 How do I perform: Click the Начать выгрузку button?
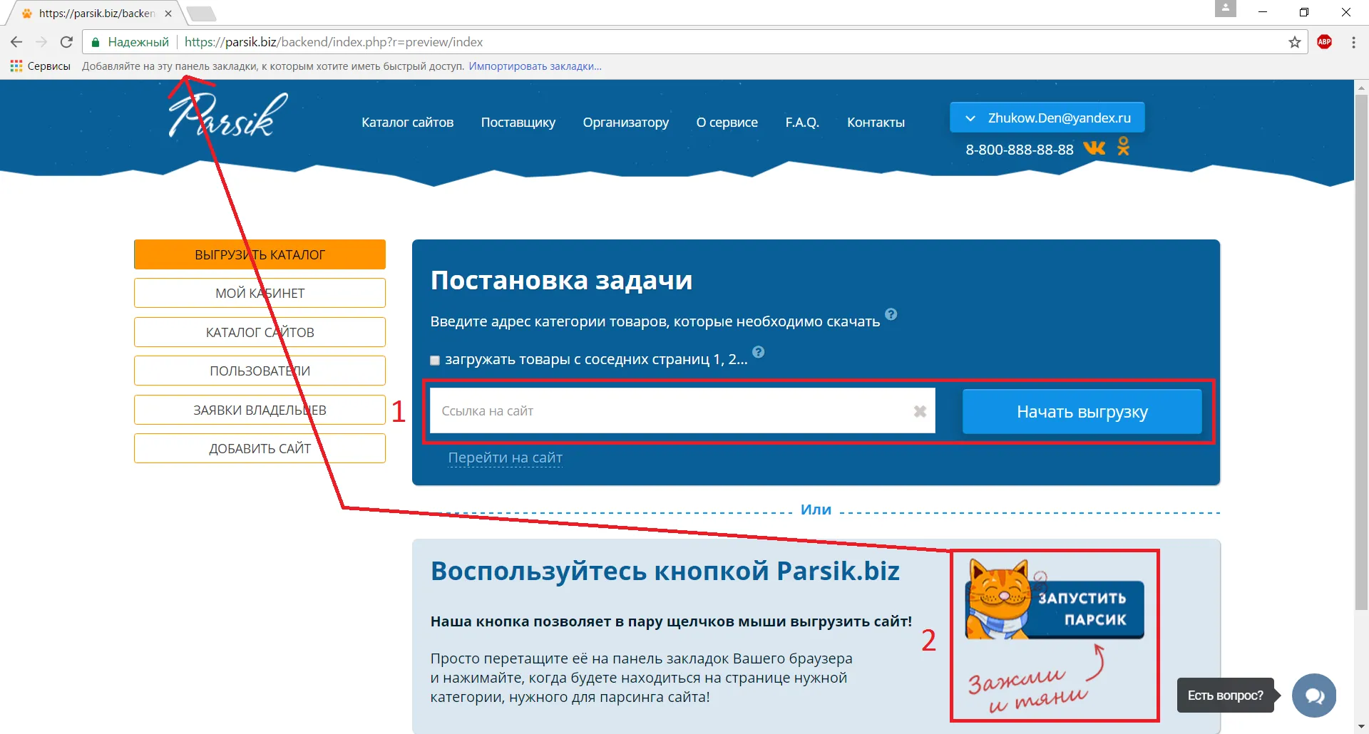click(x=1082, y=411)
